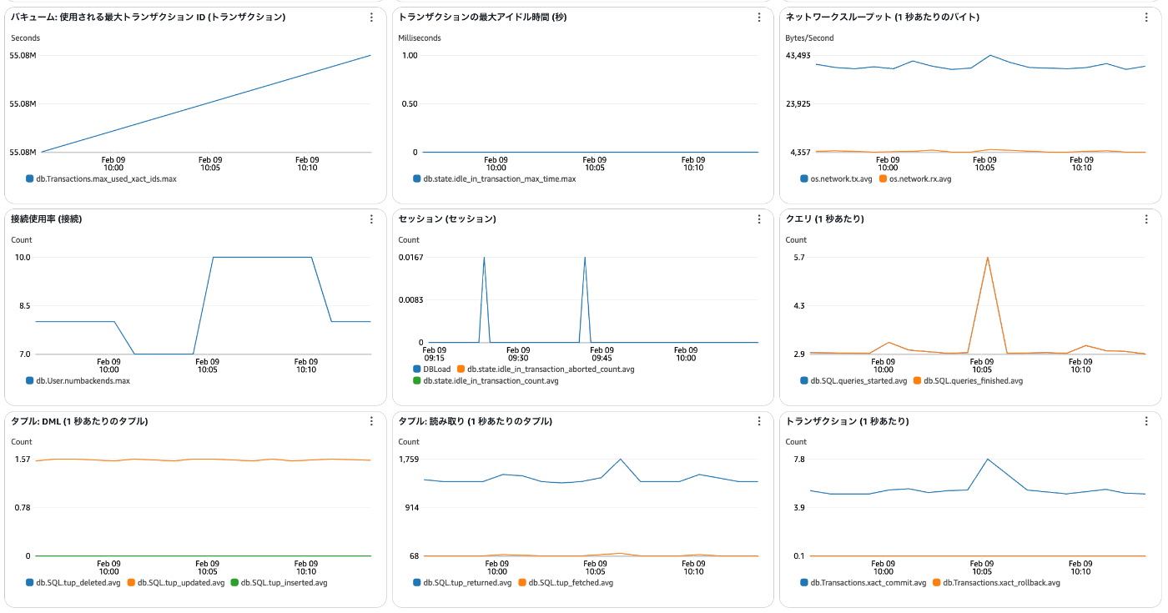Click the db.SQL.tup_returned.avg legend entry

pos(462,582)
